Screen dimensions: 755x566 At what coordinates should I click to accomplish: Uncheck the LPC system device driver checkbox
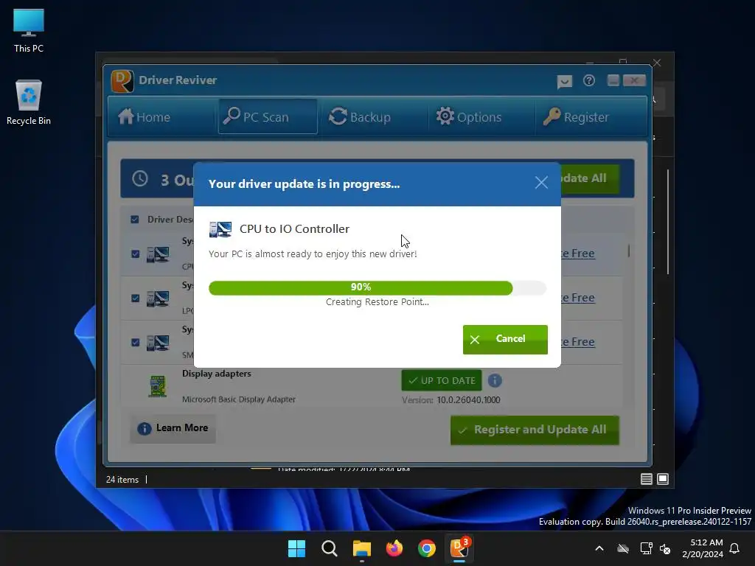point(136,298)
